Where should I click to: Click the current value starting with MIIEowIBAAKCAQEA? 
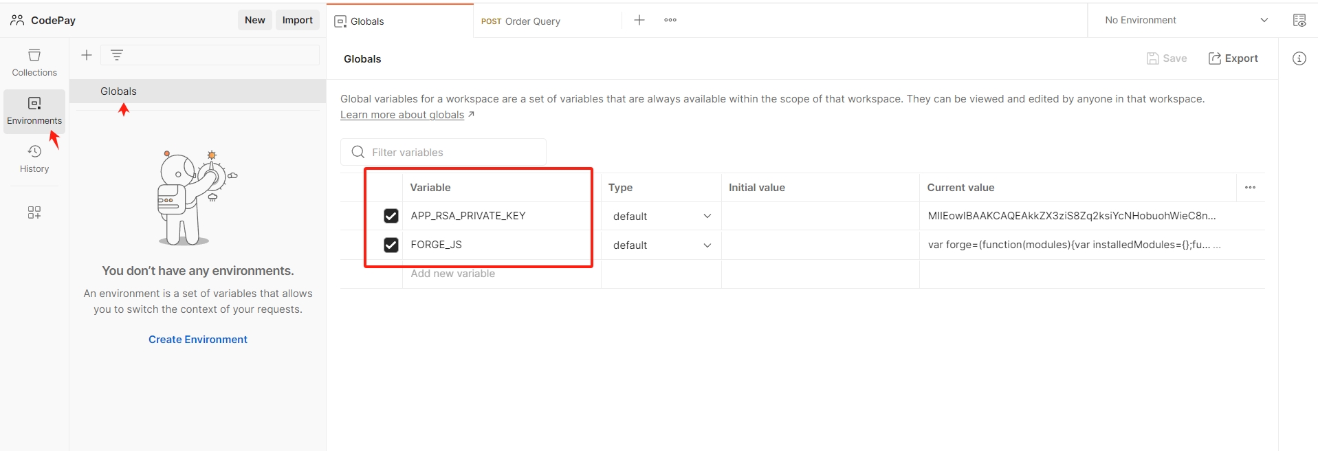click(x=1072, y=216)
